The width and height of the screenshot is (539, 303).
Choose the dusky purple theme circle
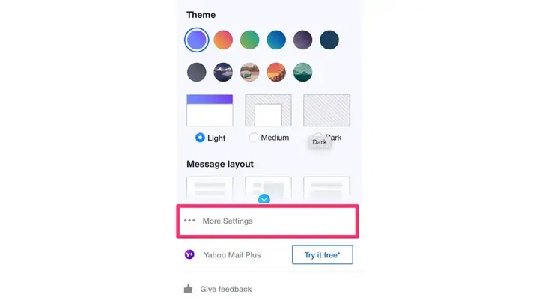(x=303, y=40)
